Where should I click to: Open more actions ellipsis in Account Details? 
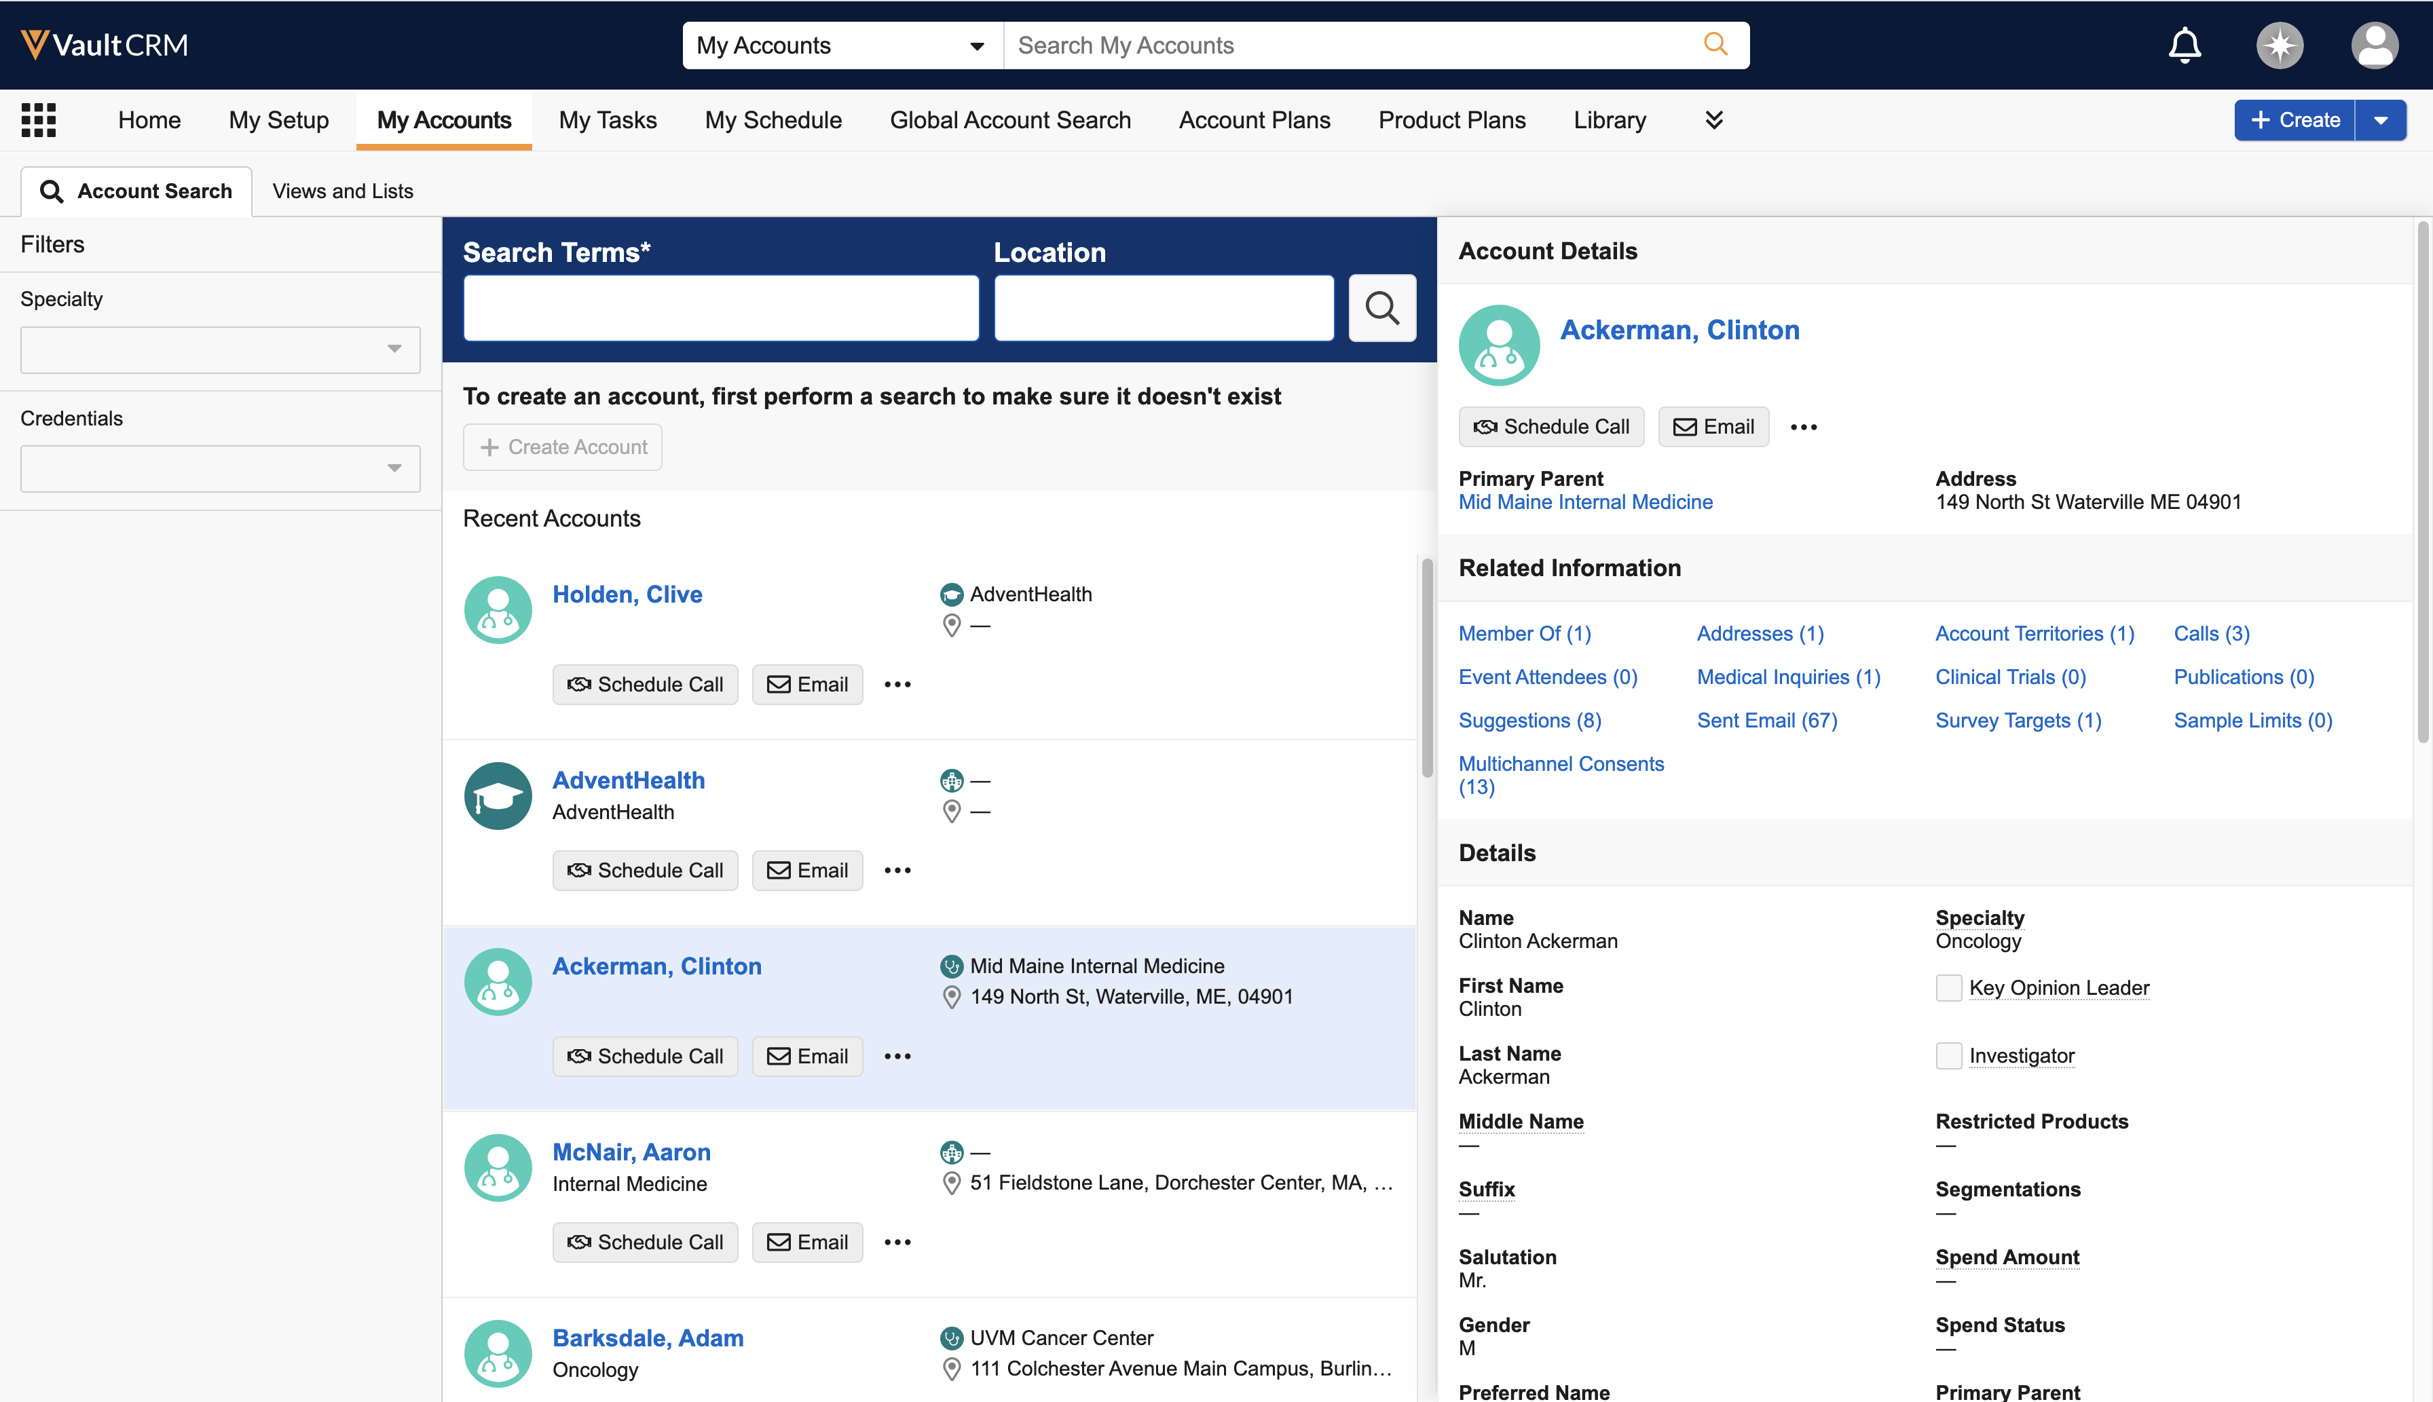(1803, 428)
